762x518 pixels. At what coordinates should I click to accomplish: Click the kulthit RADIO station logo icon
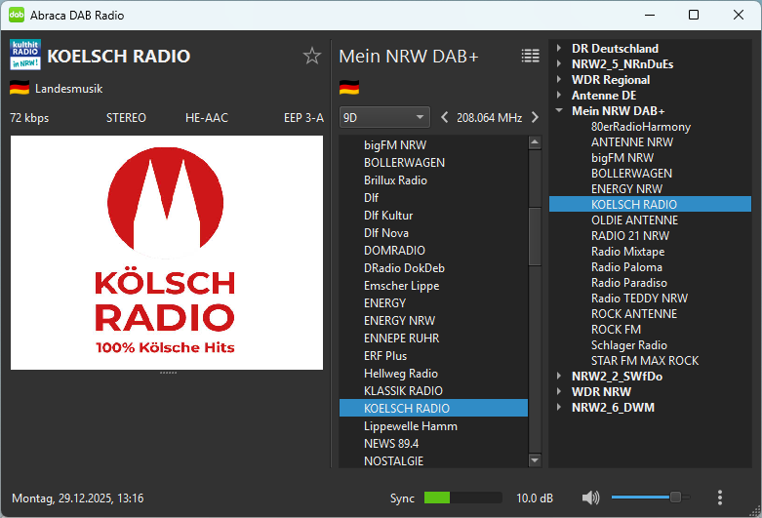pos(24,56)
